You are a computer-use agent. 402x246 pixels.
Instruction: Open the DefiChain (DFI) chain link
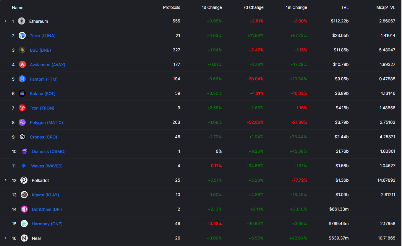pos(47,209)
